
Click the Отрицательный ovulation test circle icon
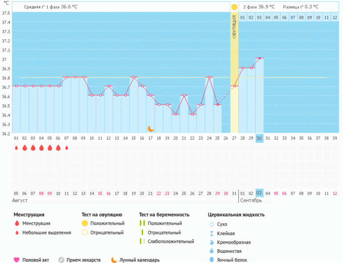point(85,232)
